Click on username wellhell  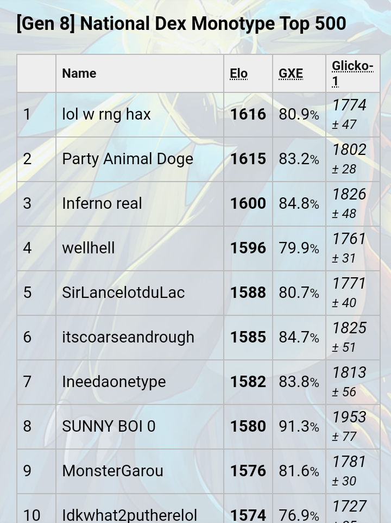coord(89,248)
